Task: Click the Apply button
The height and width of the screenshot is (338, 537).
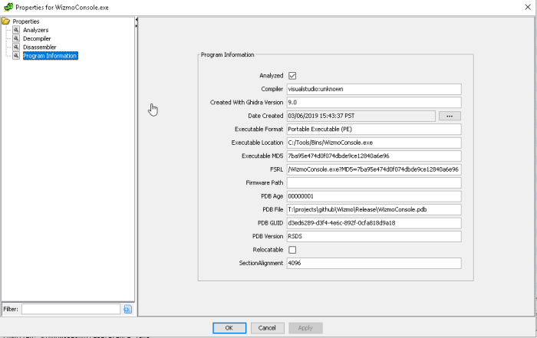Action: (305, 328)
